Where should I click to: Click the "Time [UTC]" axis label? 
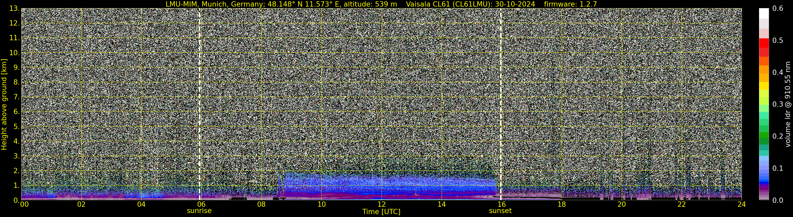(381, 212)
